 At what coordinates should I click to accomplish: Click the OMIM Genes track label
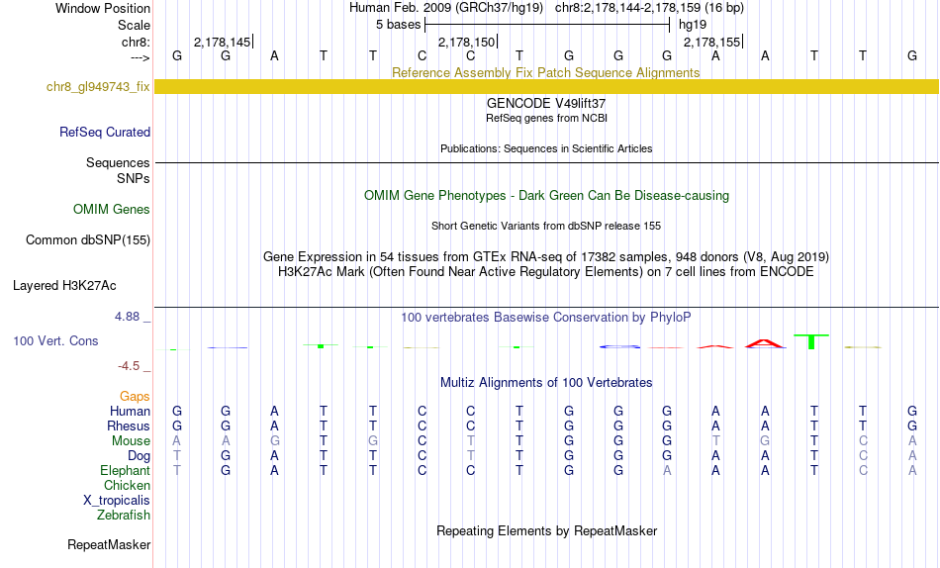(112, 210)
